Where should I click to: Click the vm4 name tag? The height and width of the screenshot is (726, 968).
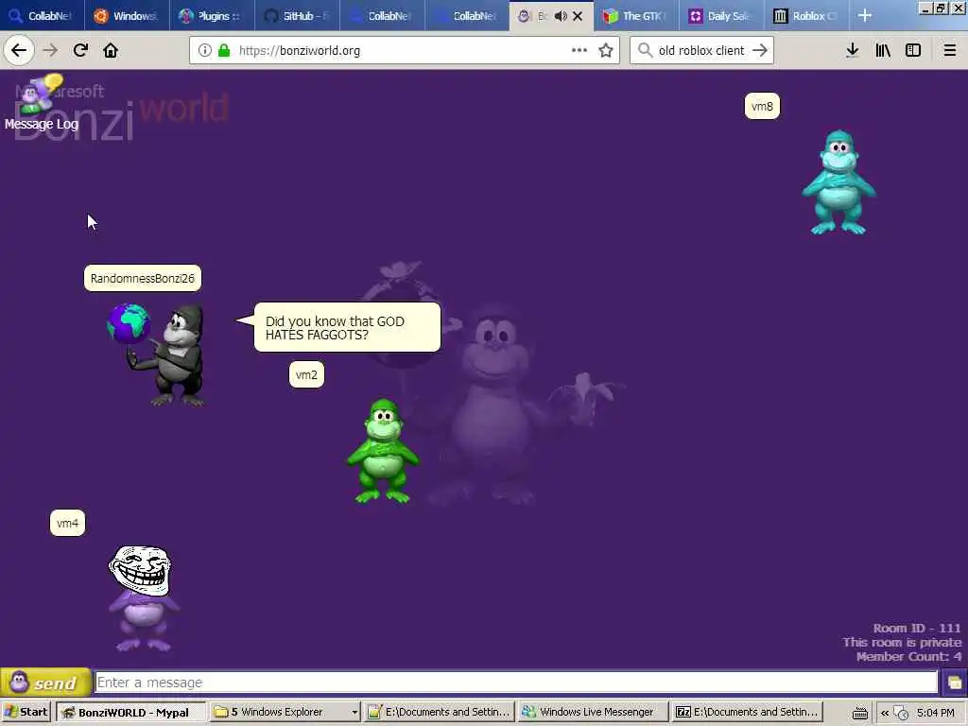click(x=67, y=524)
